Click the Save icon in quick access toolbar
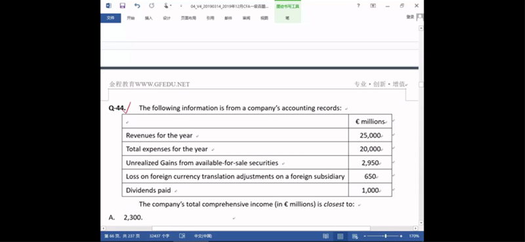This screenshot has width=525, height=242. click(123, 6)
